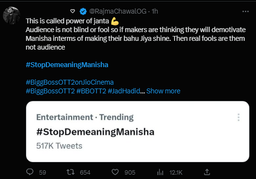This screenshot has width=256, height=179.
Task: Open the share upload icon
Action: pos(207,172)
